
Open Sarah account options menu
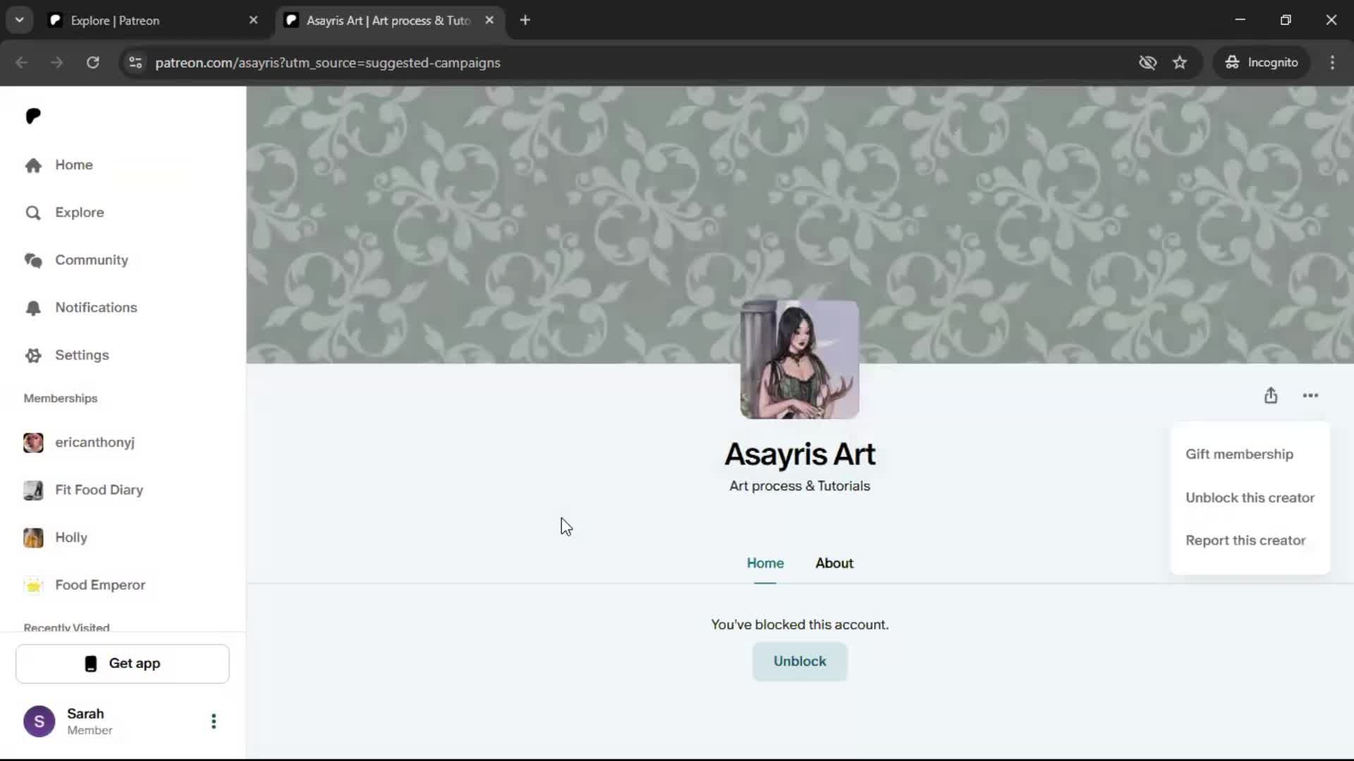(x=214, y=722)
